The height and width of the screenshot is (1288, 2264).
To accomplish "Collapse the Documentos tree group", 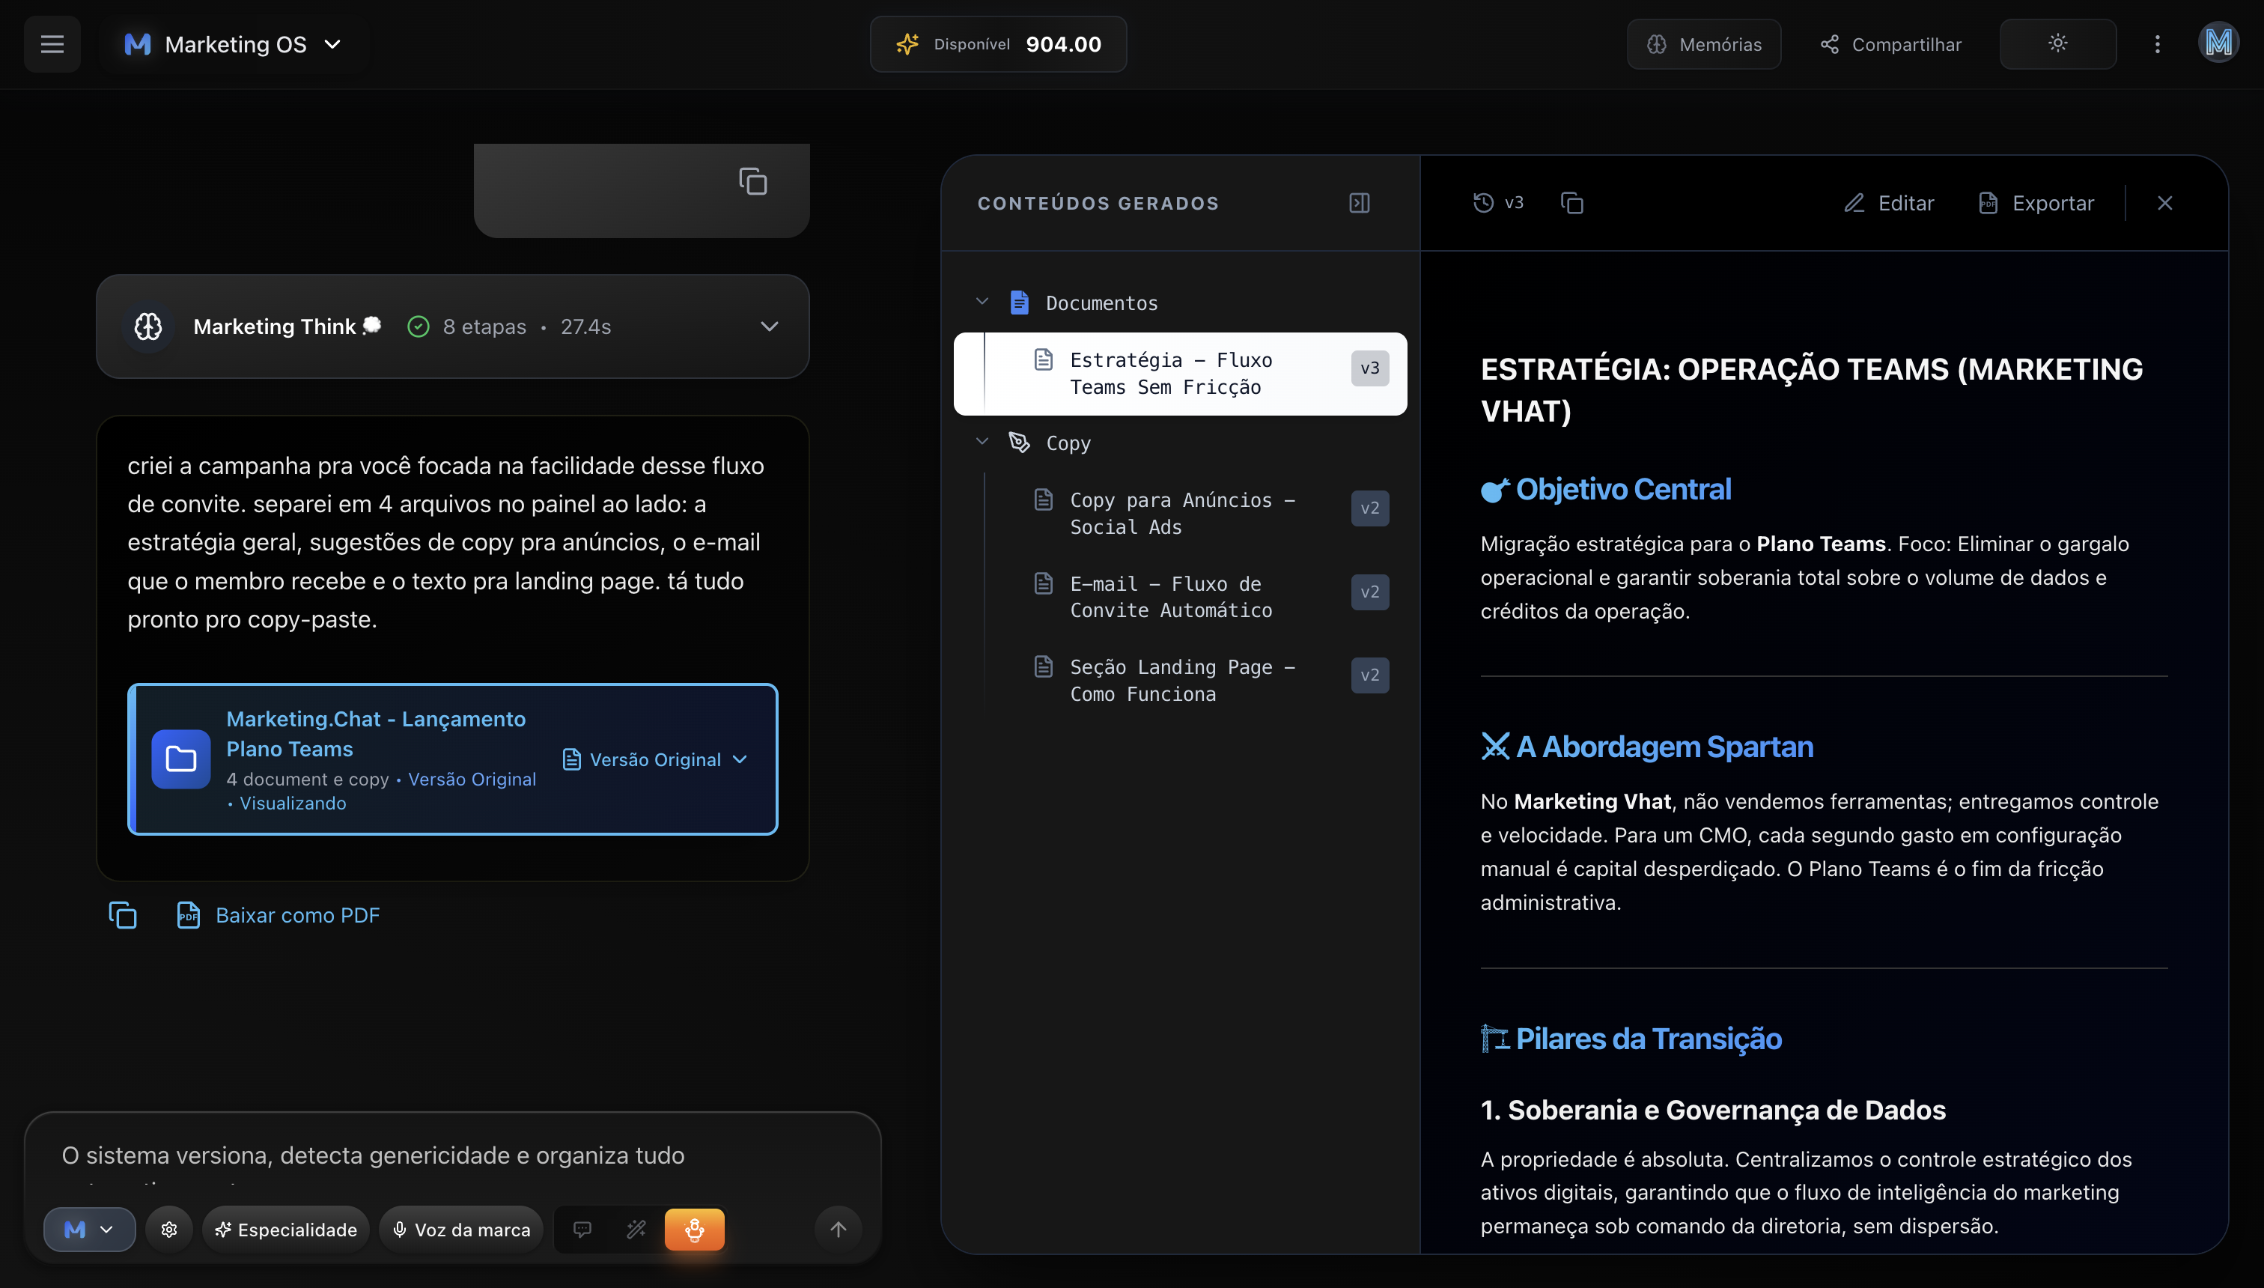I will [x=982, y=303].
